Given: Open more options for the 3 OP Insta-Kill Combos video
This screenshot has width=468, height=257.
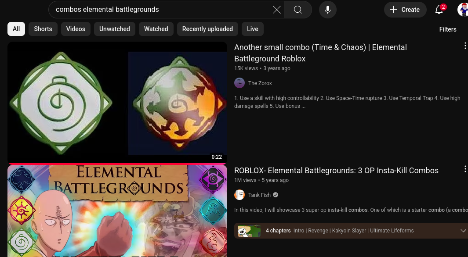Looking at the screenshot, I should point(465,169).
